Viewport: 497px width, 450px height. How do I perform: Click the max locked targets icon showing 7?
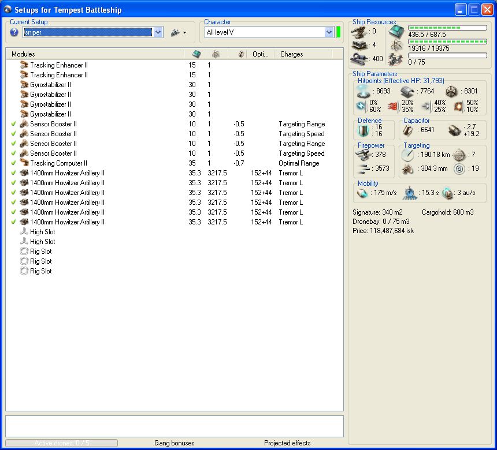pyautogui.click(x=459, y=155)
